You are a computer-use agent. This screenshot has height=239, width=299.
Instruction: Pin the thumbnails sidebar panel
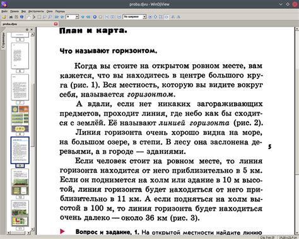coord(27,30)
